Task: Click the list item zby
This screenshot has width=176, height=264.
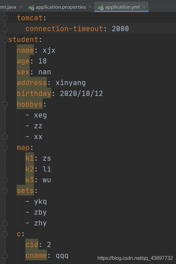Action: pyautogui.click(x=40, y=212)
